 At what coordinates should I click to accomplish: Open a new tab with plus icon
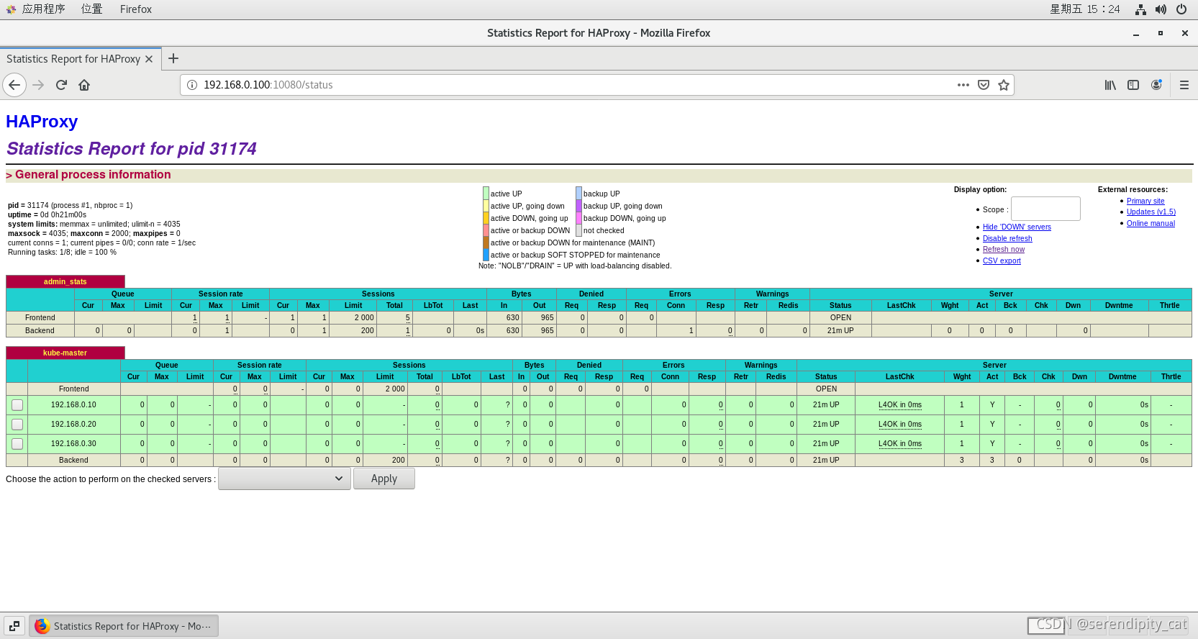coord(173,59)
